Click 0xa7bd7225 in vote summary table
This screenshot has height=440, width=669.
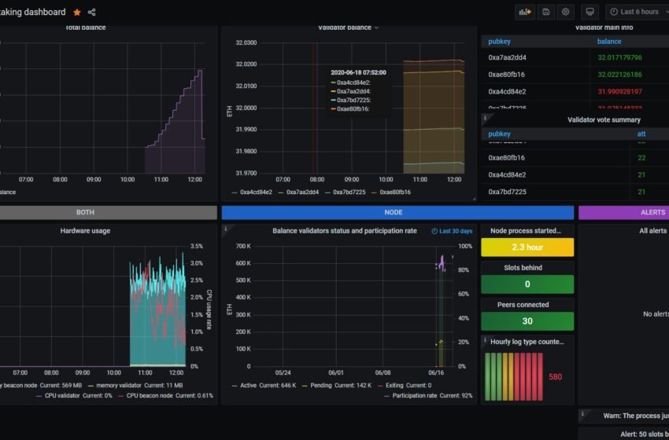(507, 192)
